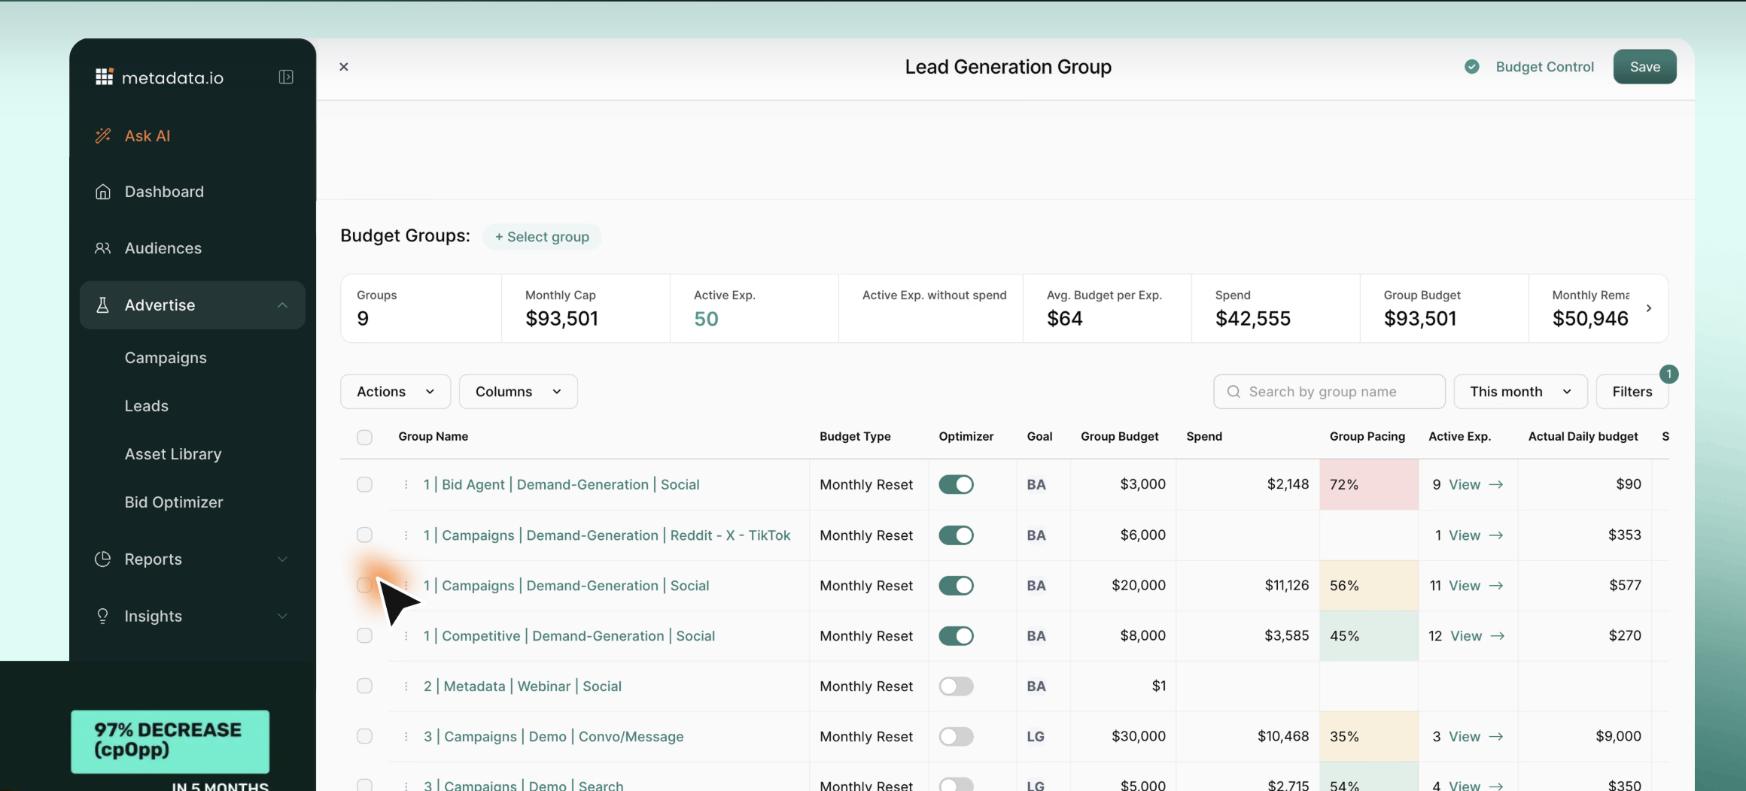Viewport: 1746px width, 791px height.
Task: Expand the This month date dropdown
Action: point(1519,392)
